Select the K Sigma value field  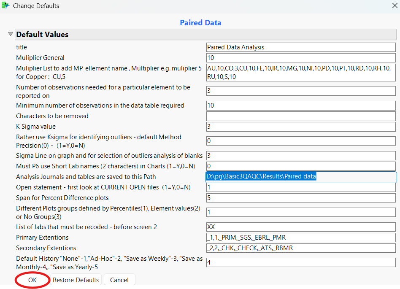300,126
